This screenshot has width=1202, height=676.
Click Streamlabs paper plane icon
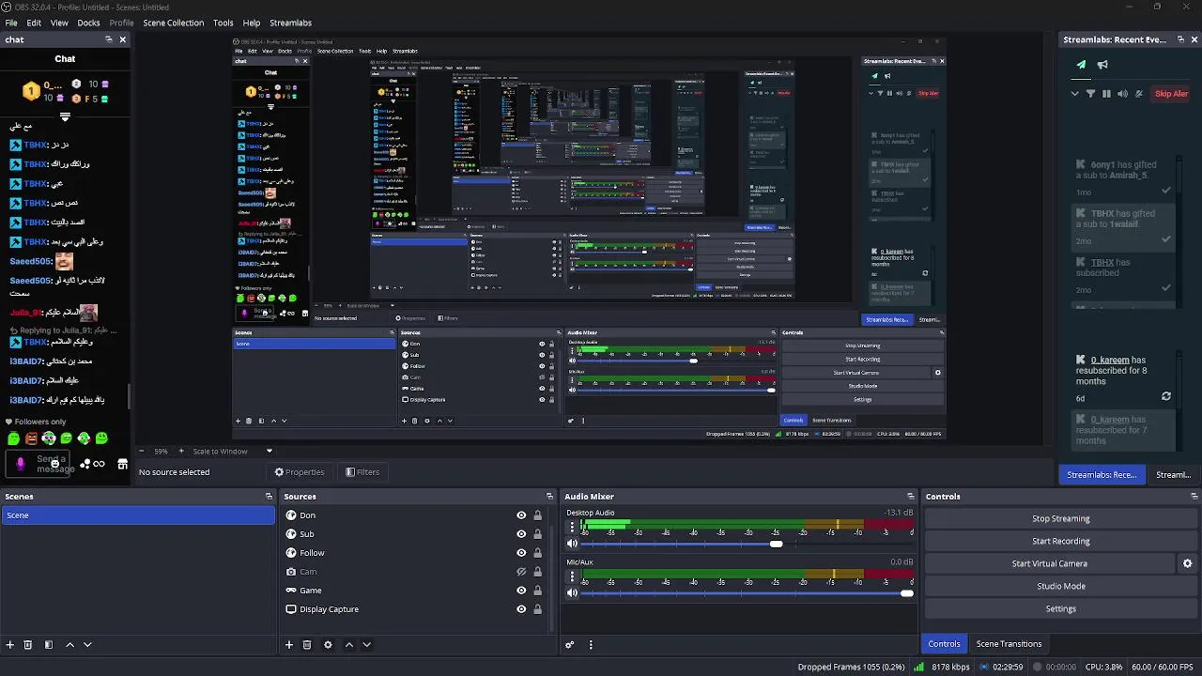pos(1081,65)
